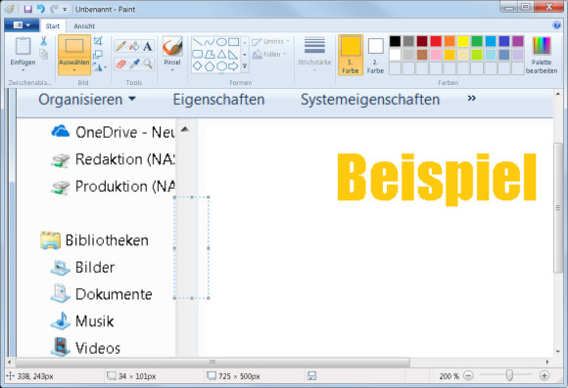Expand the Strichstärke line width menu

[x=314, y=54]
